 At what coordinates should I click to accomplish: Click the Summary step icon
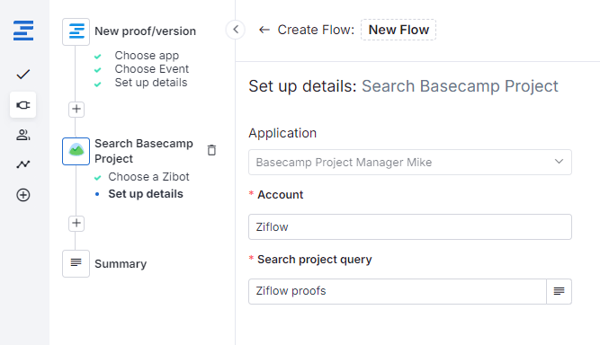[76, 263]
